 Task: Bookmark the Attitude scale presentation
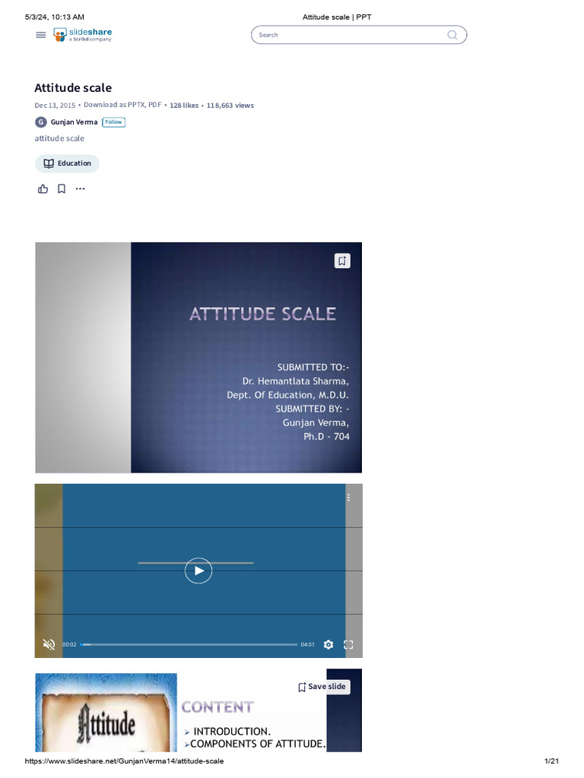pos(62,189)
